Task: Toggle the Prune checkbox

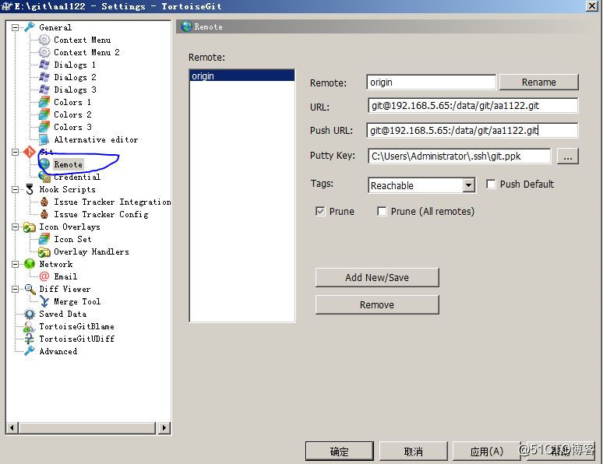Action: click(320, 211)
